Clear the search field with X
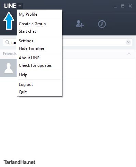 pyautogui.click(x=128, y=42)
